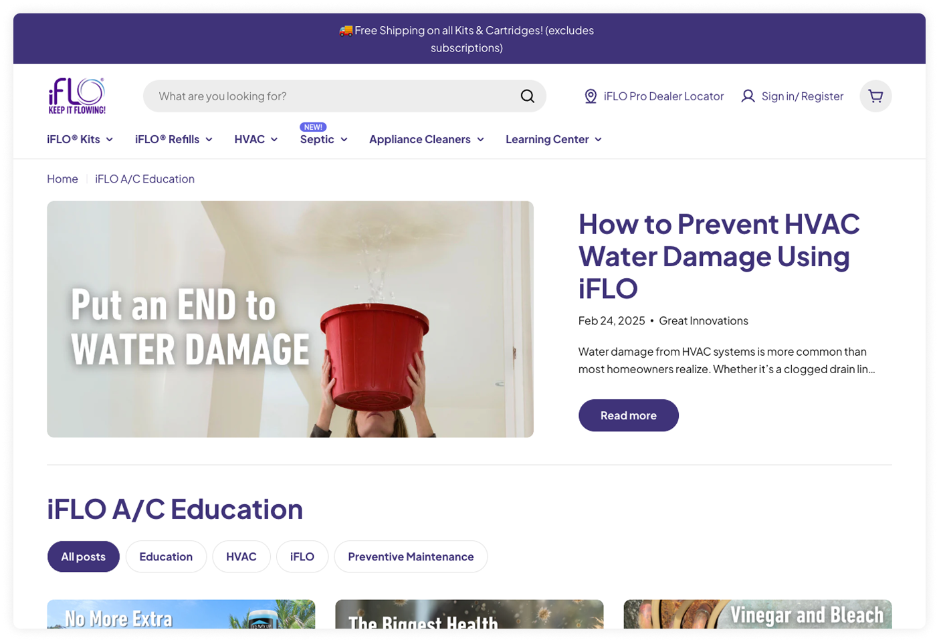The height and width of the screenshot is (642, 939).
Task: Expand the Appliance Cleaners chevron
Action: pyautogui.click(x=481, y=140)
